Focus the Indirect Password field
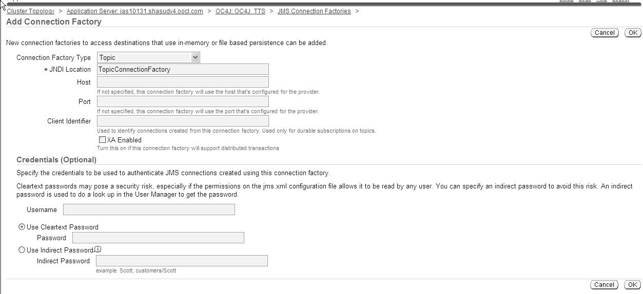 182,261
